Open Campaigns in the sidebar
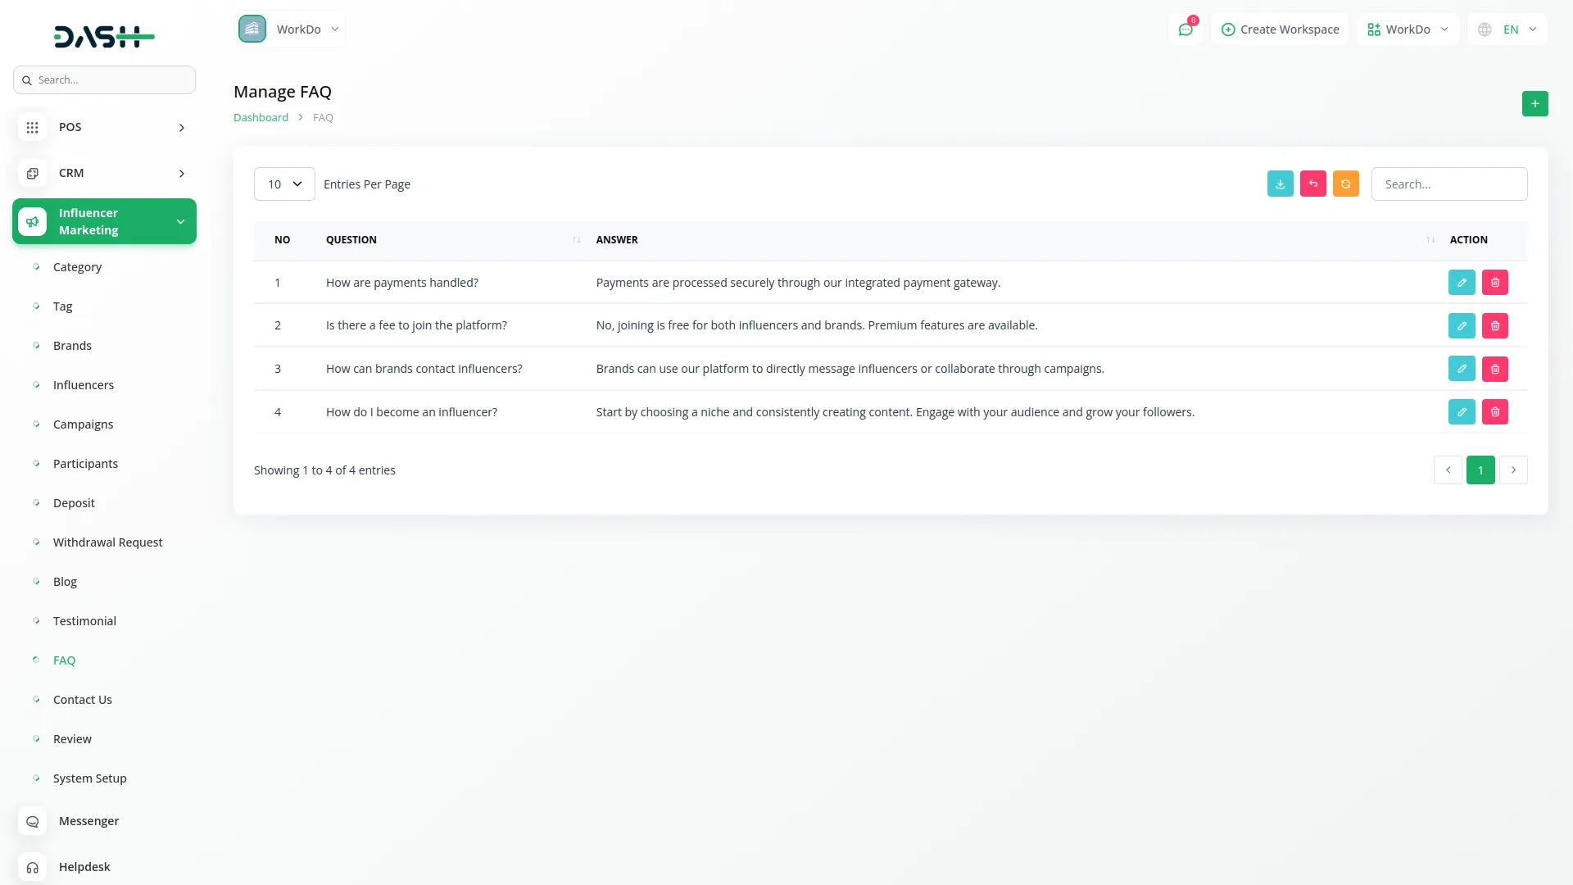Screen dimensions: 1573x885 pyautogui.click(x=83, y=424)
